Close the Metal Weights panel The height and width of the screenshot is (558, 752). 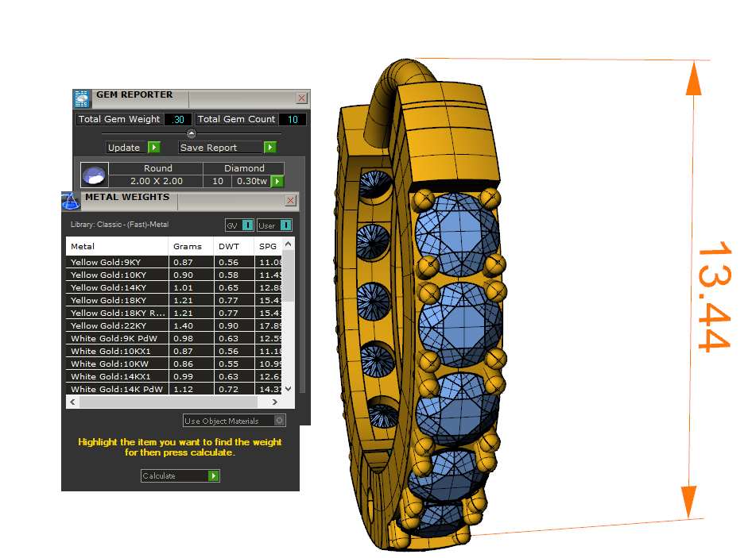tap(290, 201)
